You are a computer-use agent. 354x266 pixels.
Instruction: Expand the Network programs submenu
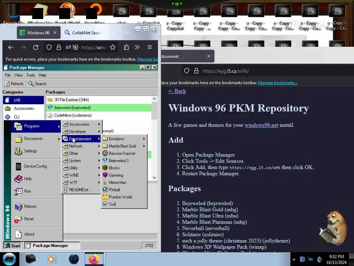point(81,146)
